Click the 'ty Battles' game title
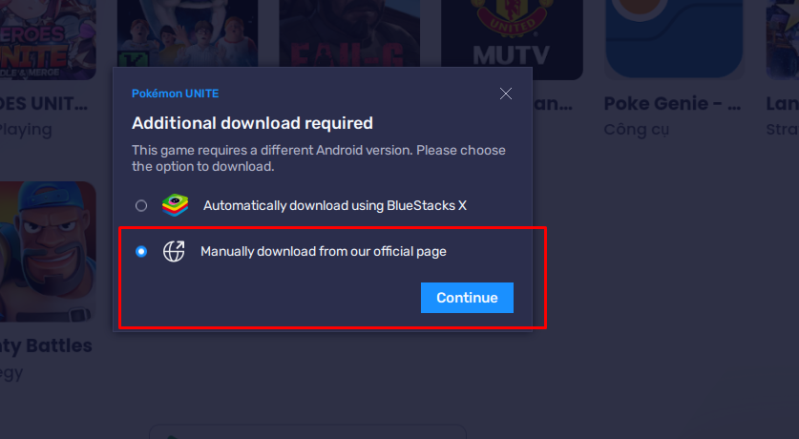This screenshot has width=799, height=439. tap(46, 345)
